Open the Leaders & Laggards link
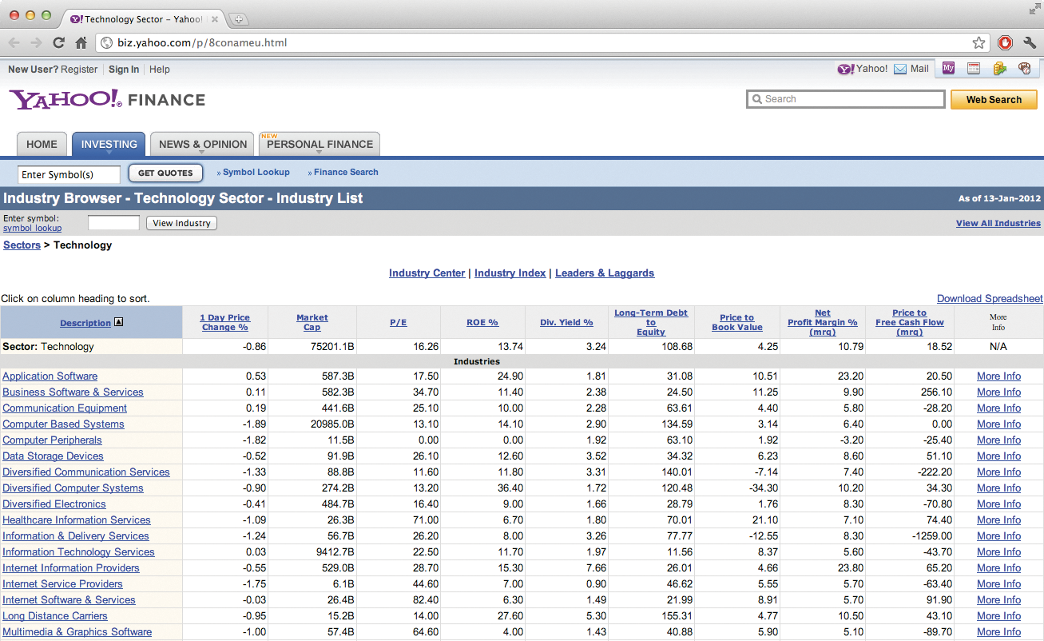The width and height of the screenshot is (1044, 641). tap(605, 273)
